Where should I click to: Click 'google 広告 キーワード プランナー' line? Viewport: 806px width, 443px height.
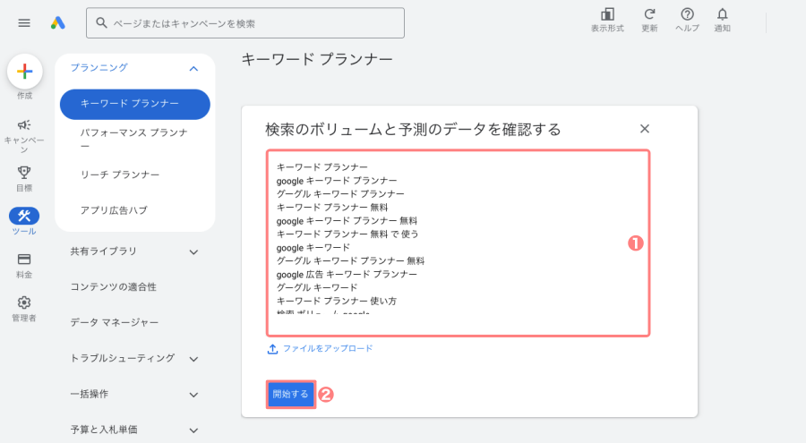(x=347, y=274)
